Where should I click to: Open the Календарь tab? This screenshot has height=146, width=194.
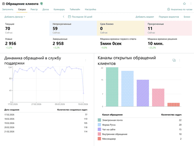(59, 9)
